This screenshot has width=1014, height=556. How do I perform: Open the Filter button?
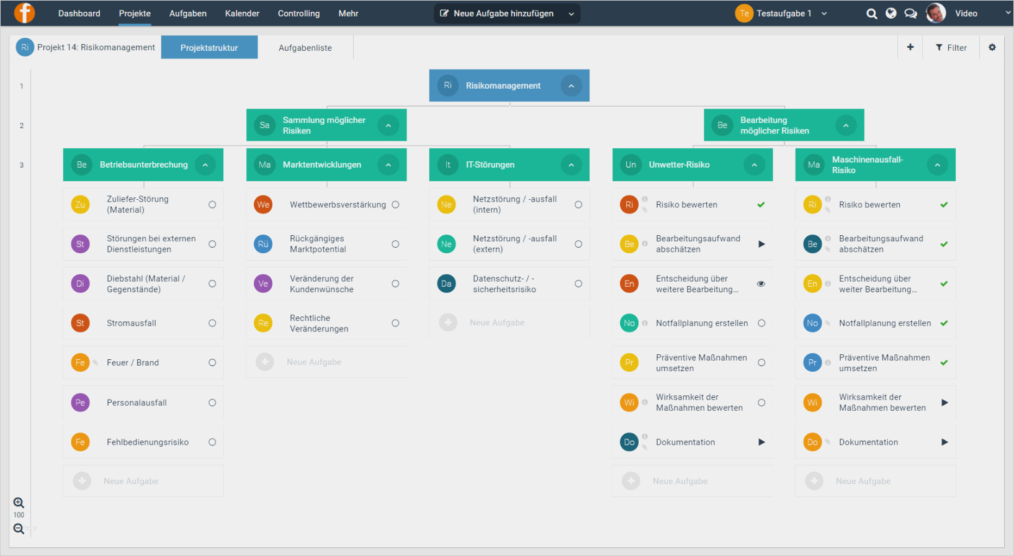click(951, 48)
